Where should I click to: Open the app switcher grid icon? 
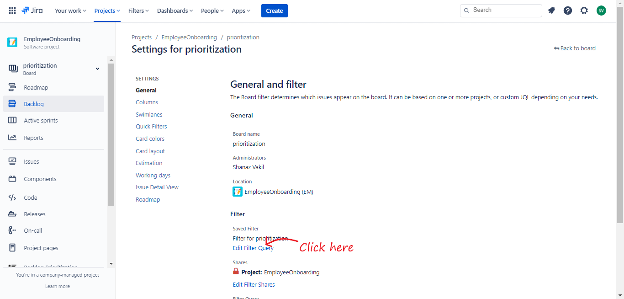(x=12, y=11)
